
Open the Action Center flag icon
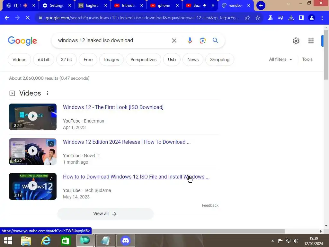(280, 241)
